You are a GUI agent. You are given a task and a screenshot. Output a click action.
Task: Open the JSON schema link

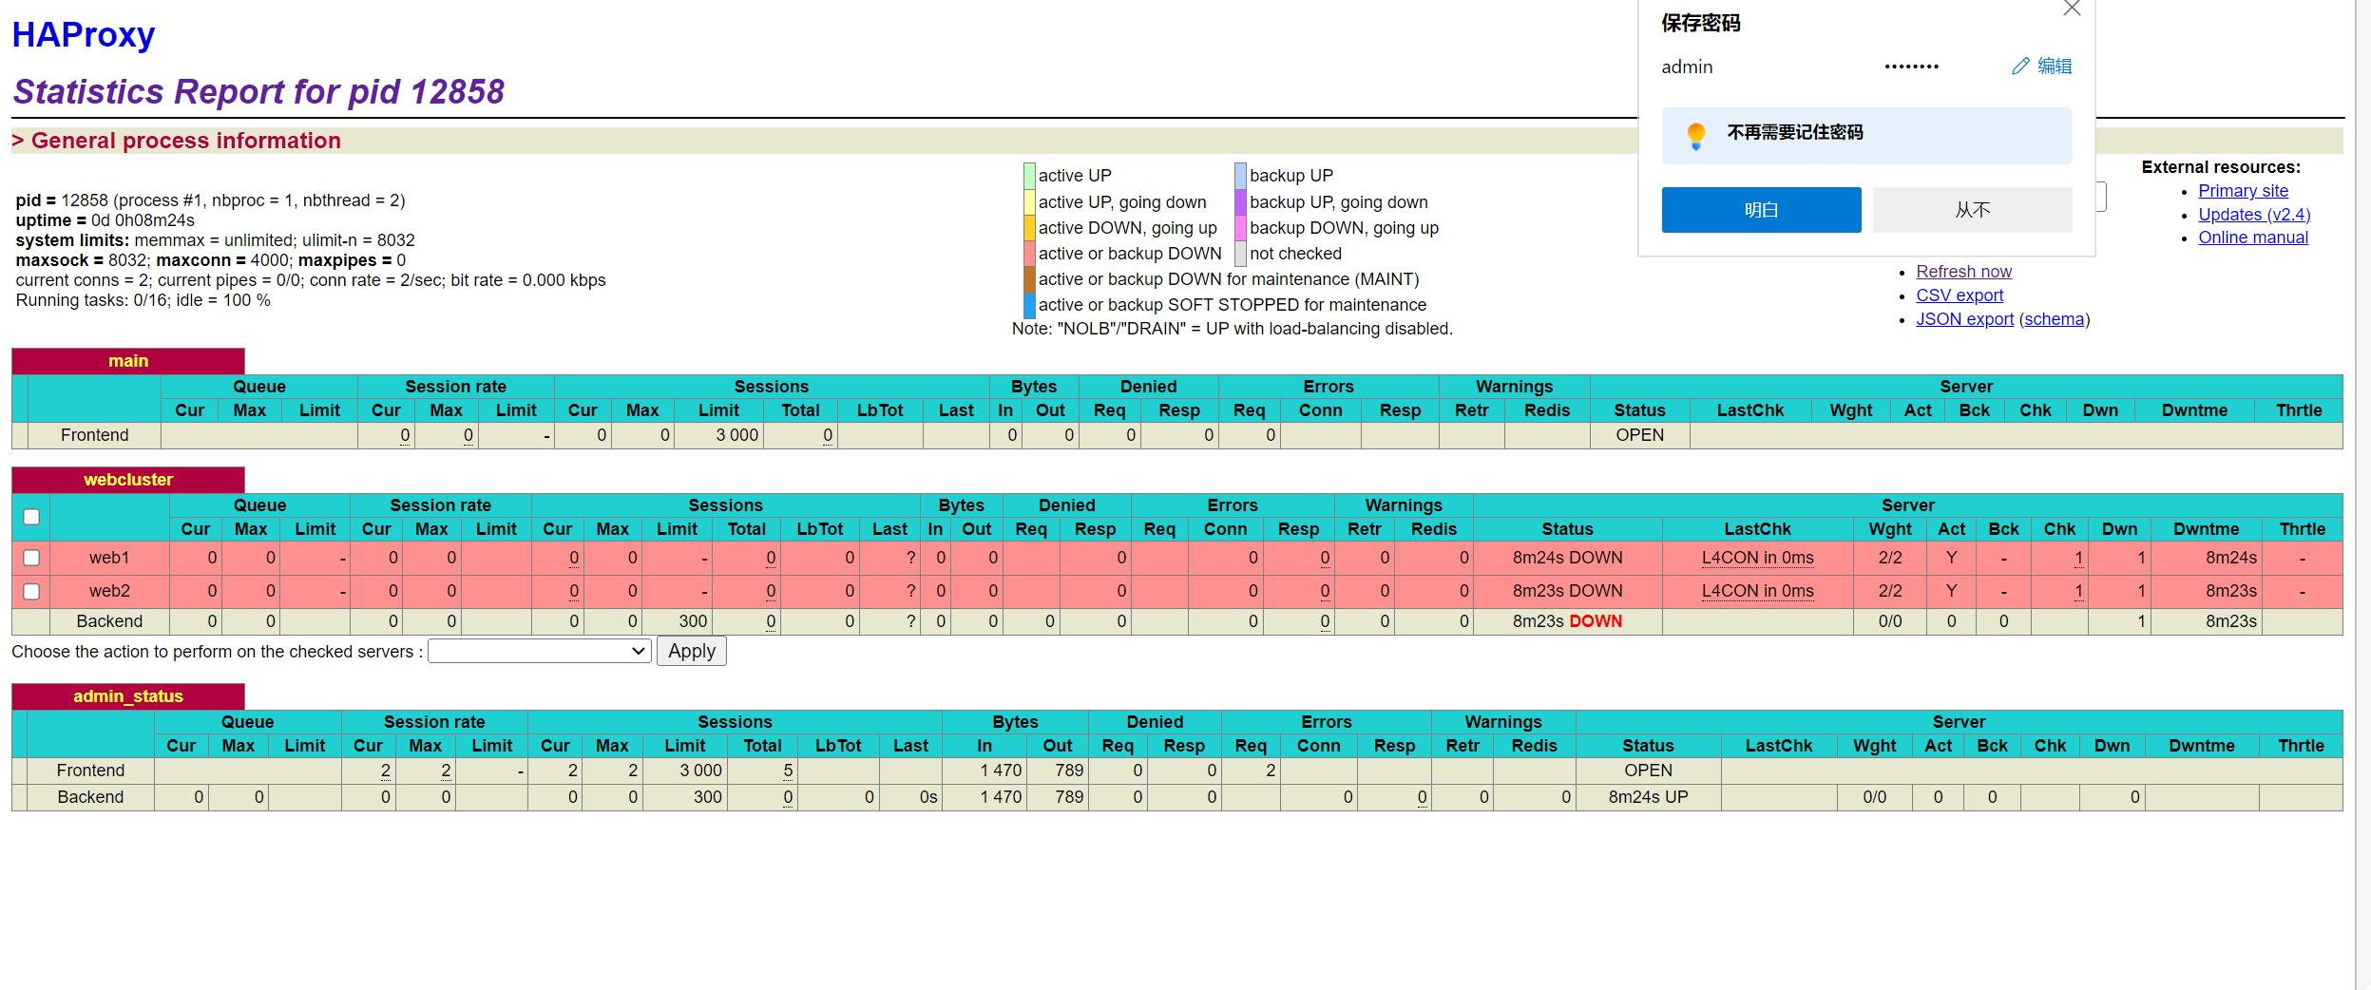[2054, 319]
